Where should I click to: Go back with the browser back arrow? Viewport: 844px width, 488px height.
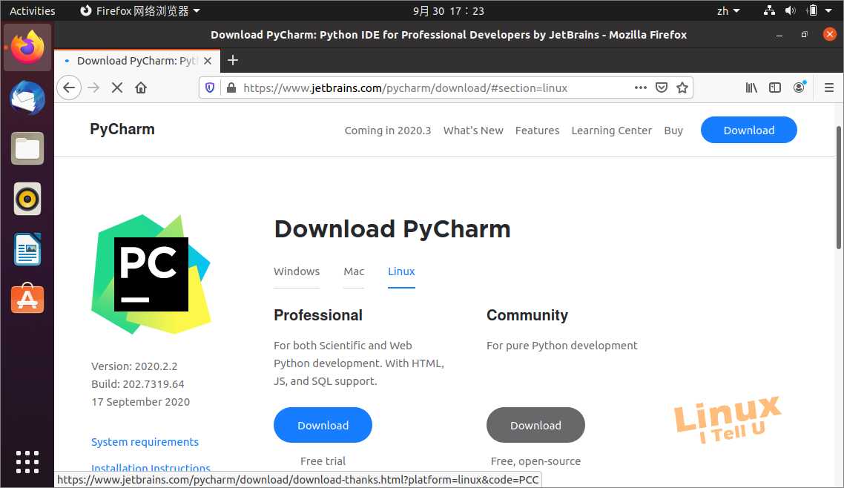tap(69, 88)
